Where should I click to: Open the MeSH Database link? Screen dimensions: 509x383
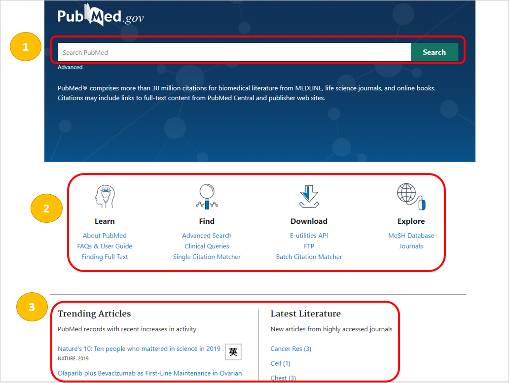[411, 236]
